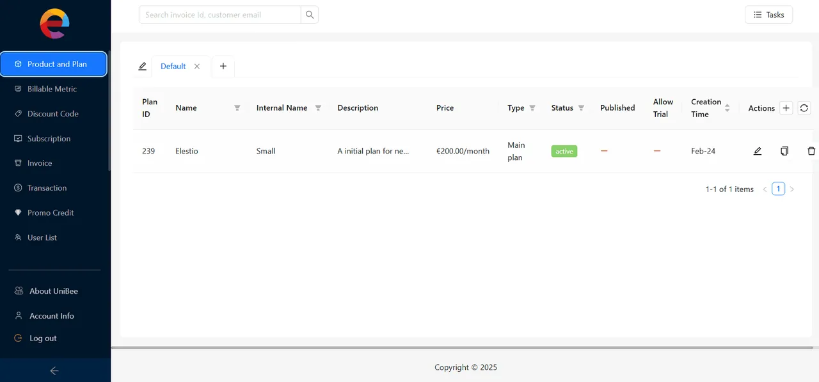Click the Log out icon
The width and height of the screenshot is (819, 382).
click(19, 338)
